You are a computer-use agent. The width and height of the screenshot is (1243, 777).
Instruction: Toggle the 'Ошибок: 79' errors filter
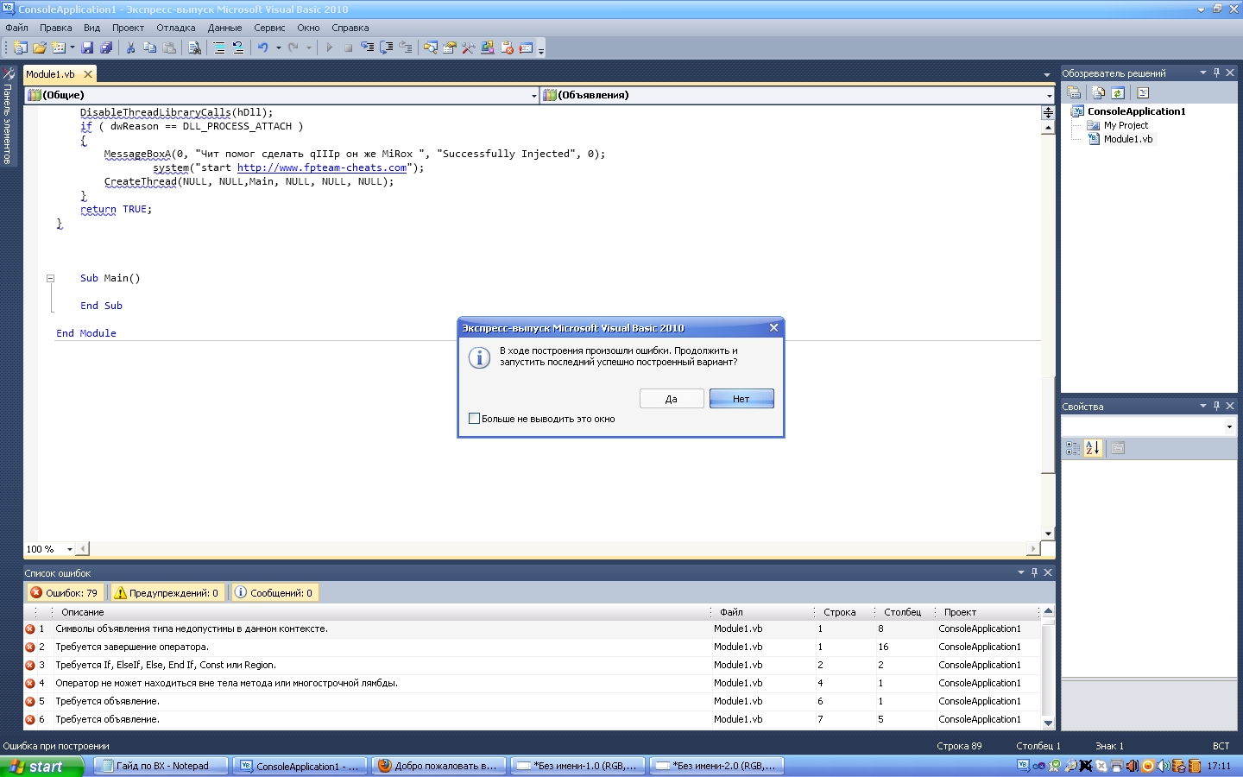65,593
